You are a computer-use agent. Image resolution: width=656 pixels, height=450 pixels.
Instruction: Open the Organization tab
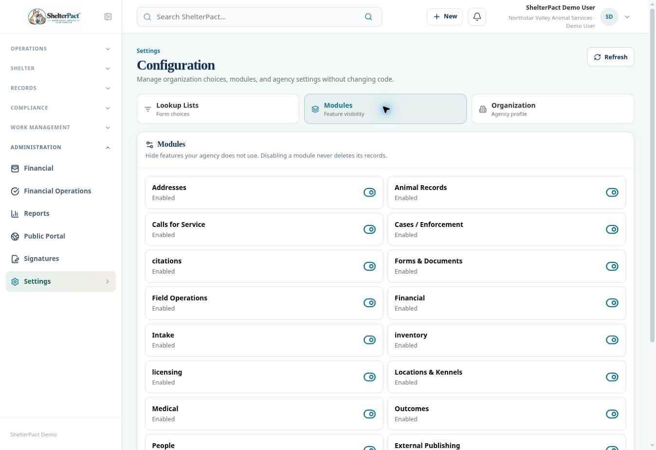click(x=553, y=109)
